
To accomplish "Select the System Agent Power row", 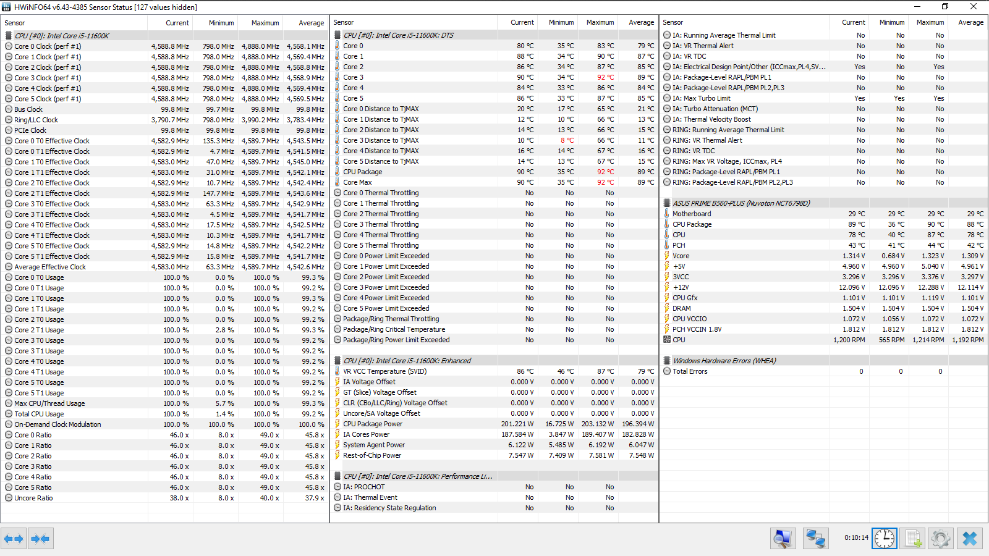I will tap(494, 445).
